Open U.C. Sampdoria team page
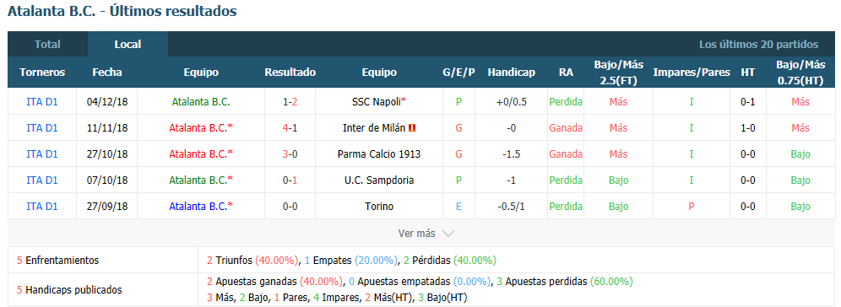The image size is (841, 307). 379,180
